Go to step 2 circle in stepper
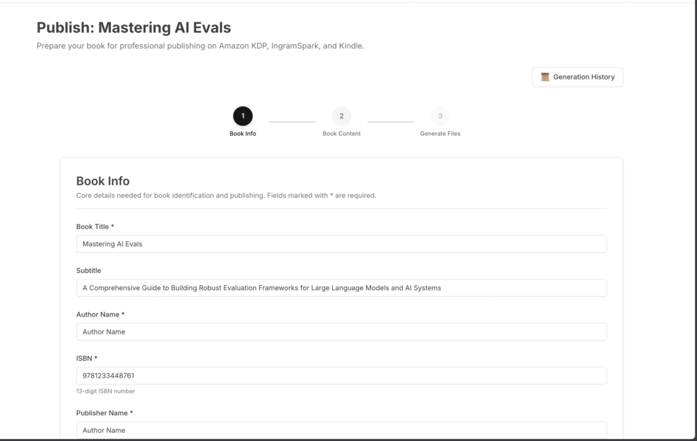The width and height of the screenshot is (697, 441). [342, 116]
